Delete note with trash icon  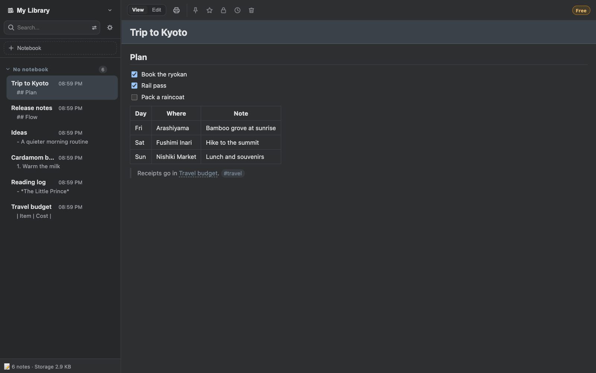(251, 10)
